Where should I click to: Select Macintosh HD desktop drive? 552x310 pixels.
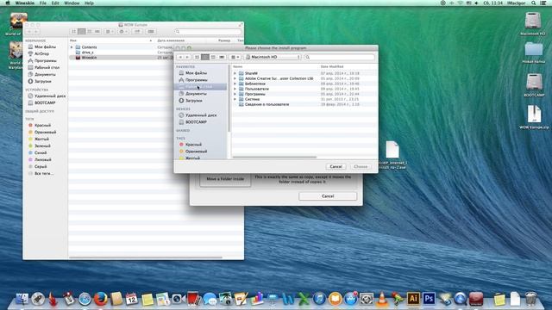[533, 23]
